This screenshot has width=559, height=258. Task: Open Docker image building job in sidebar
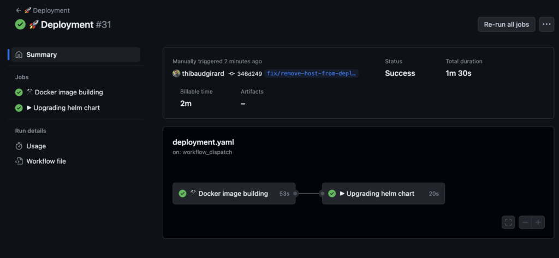coord(68,92)
